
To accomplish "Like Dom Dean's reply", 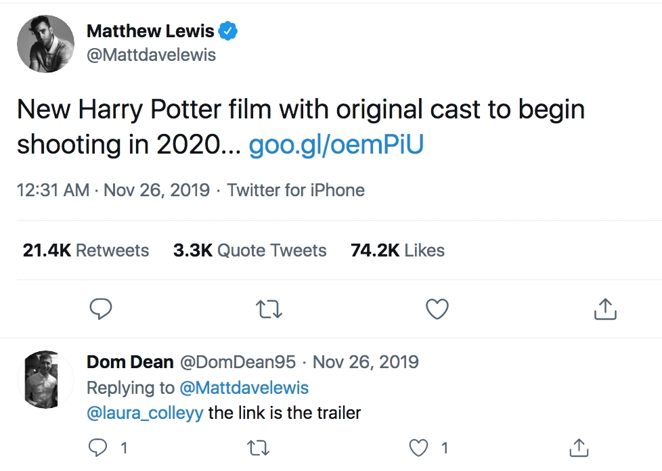I will click(420, 447).
